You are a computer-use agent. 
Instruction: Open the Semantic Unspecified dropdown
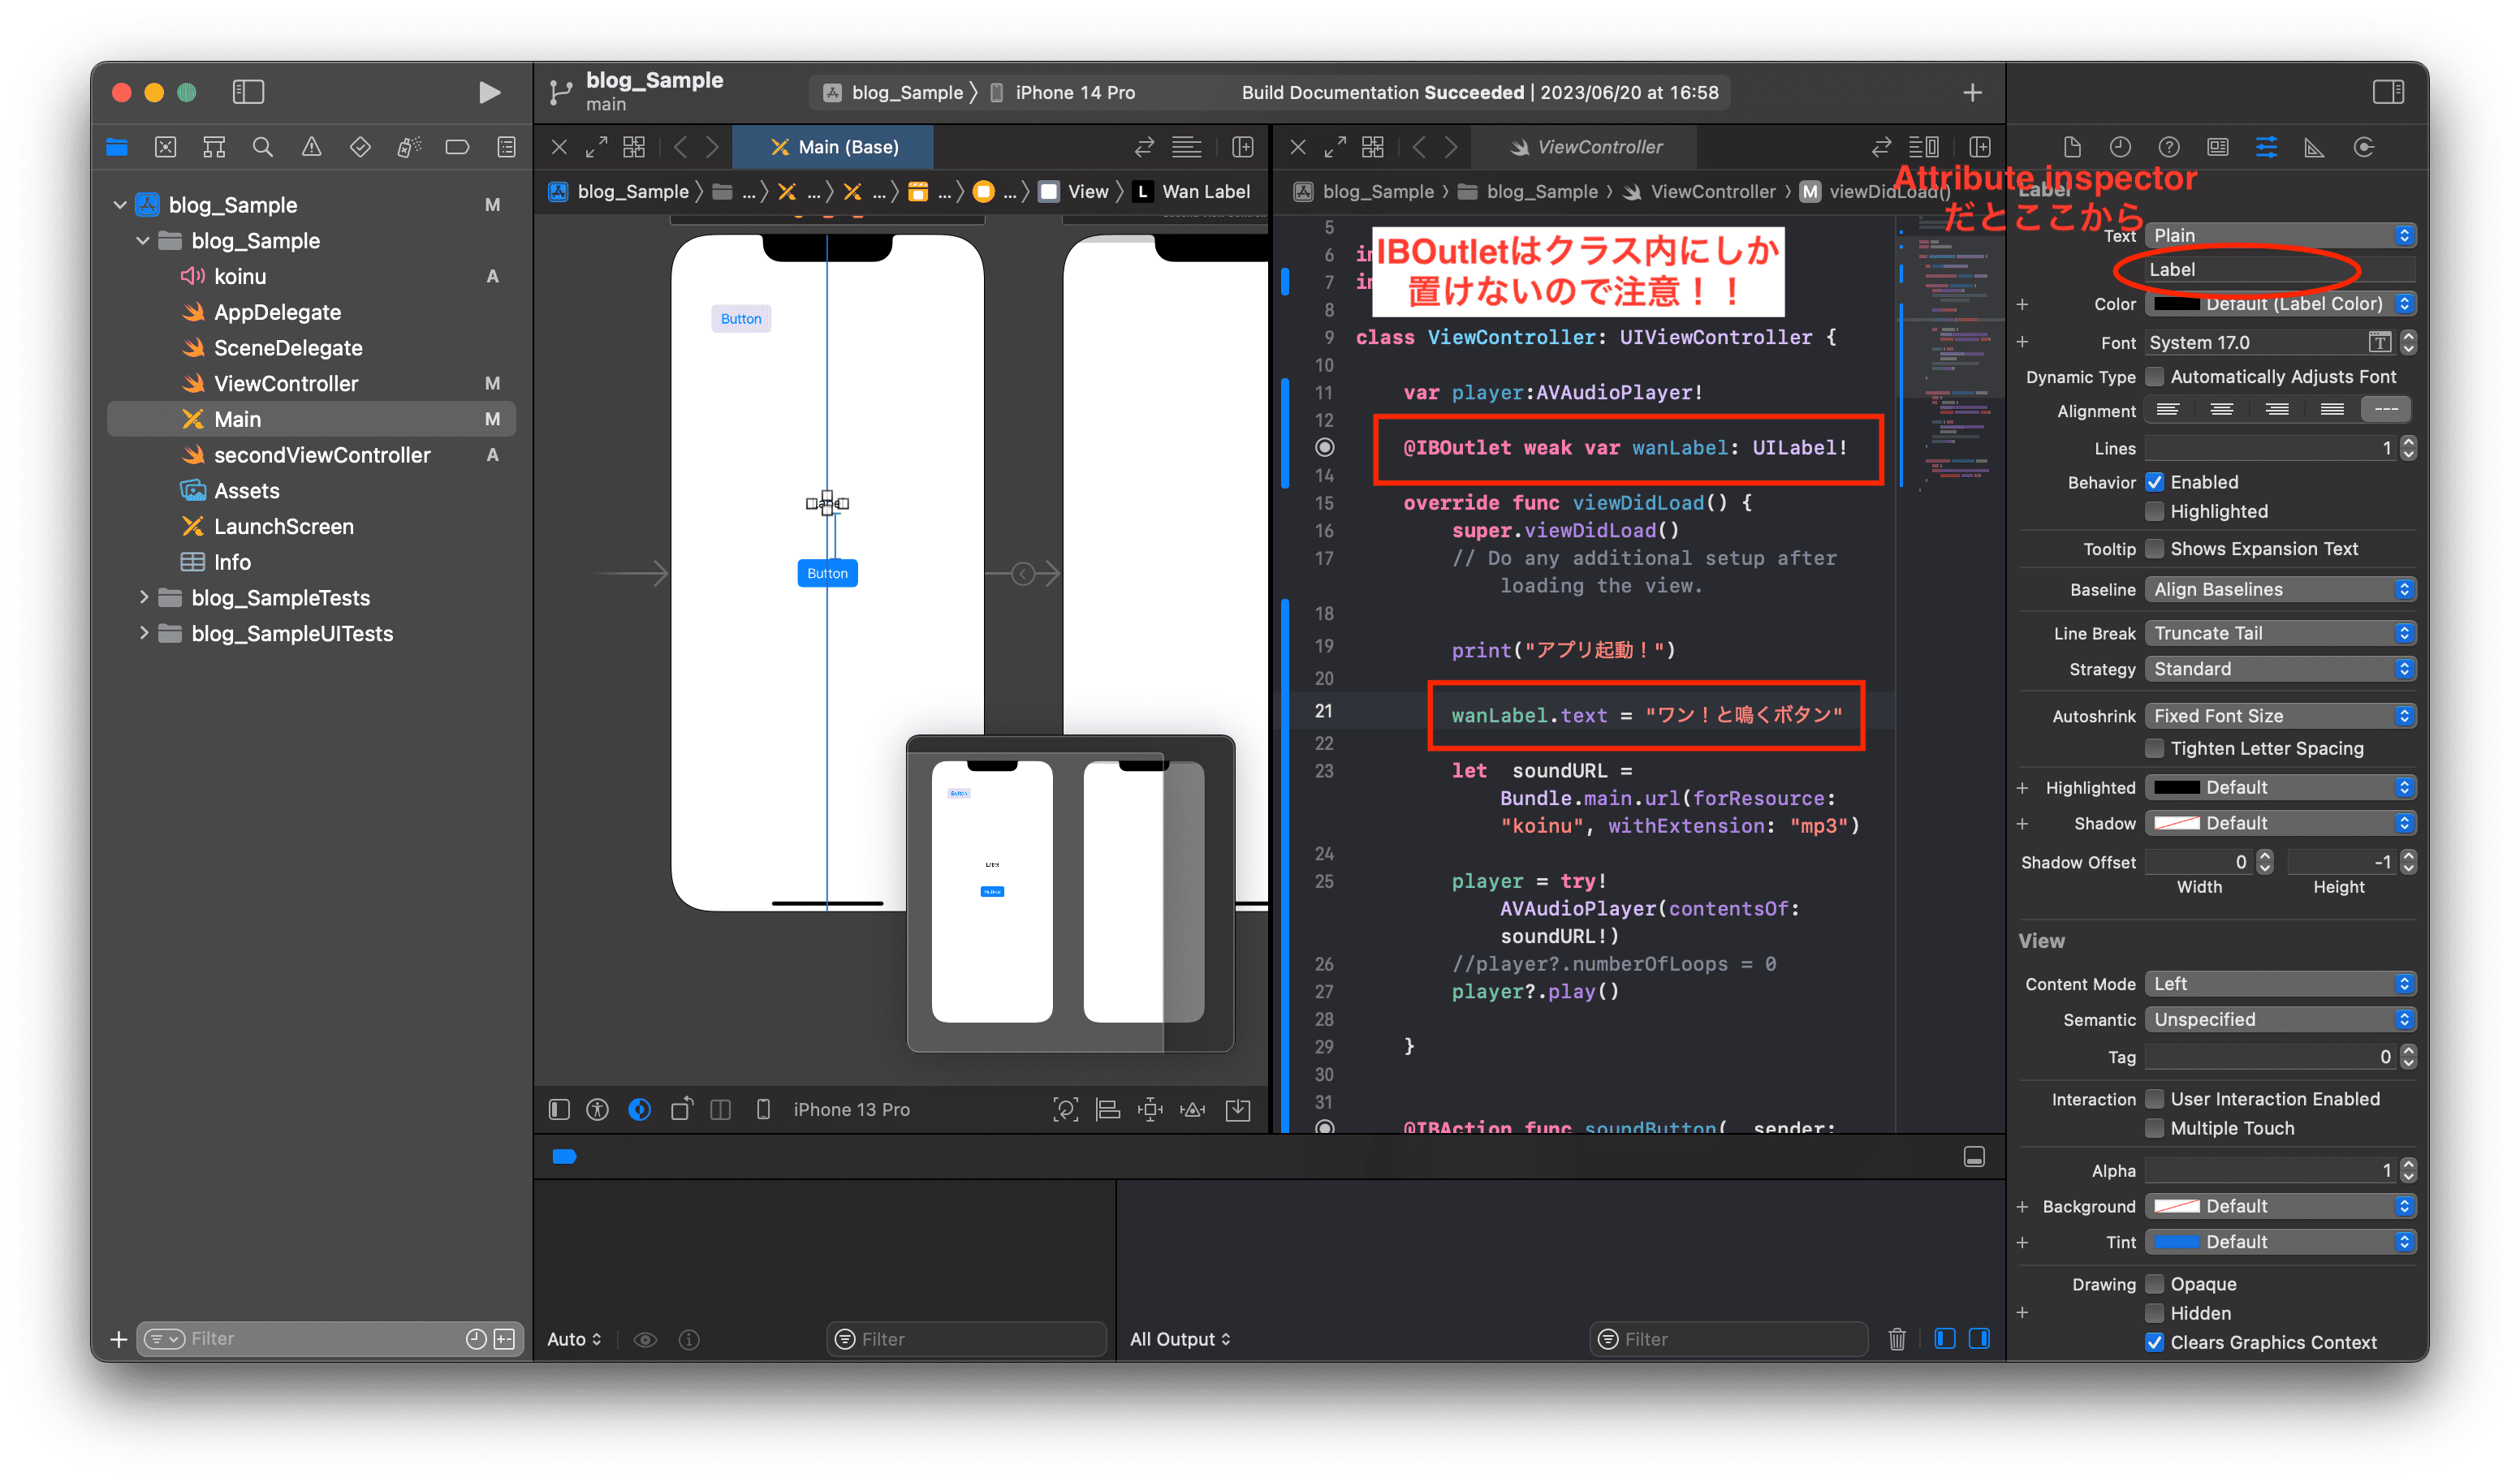pyautogui.click(x=2280, y=1020)
